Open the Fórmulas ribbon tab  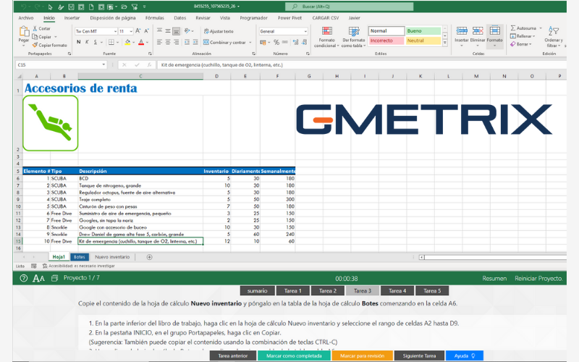(155, 17)
